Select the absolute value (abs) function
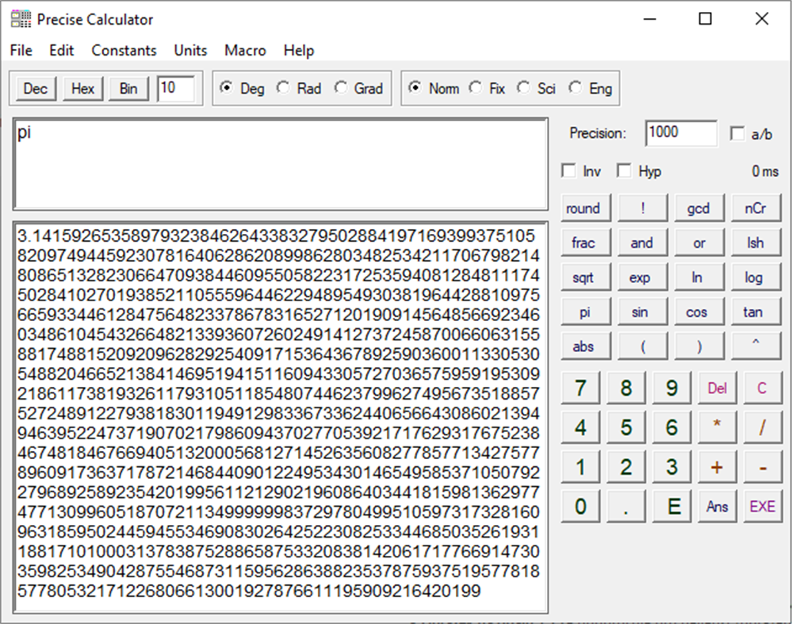Viewport: 792px width, 624px height. [585, 346]
